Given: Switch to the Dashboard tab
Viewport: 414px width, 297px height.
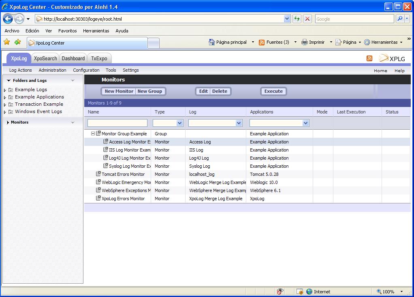Looking at the screenshot, I should (73, 58).
